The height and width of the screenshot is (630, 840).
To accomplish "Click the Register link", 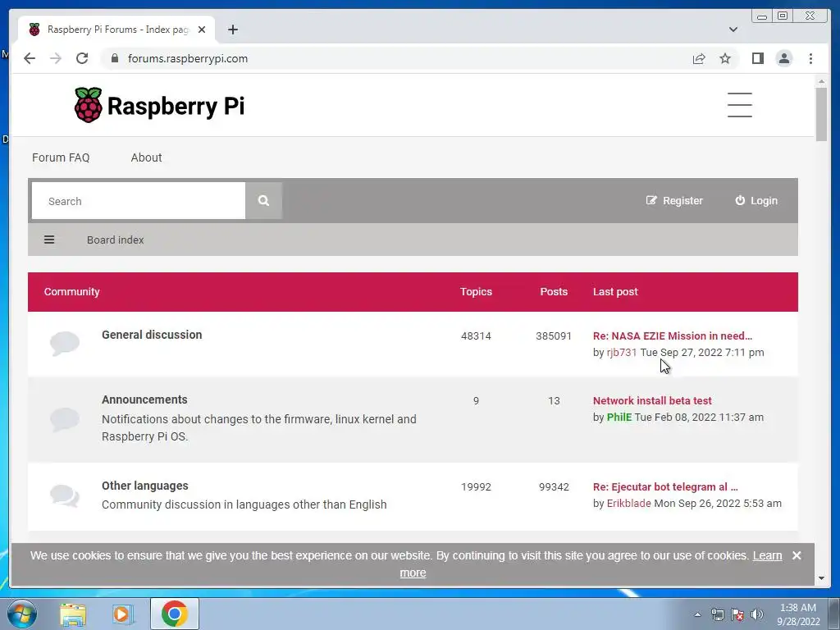I will [674, 200].
